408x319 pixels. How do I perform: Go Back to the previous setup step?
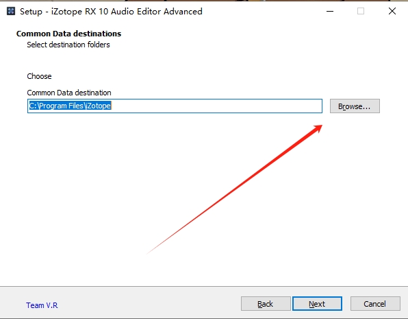pos(266,304)
